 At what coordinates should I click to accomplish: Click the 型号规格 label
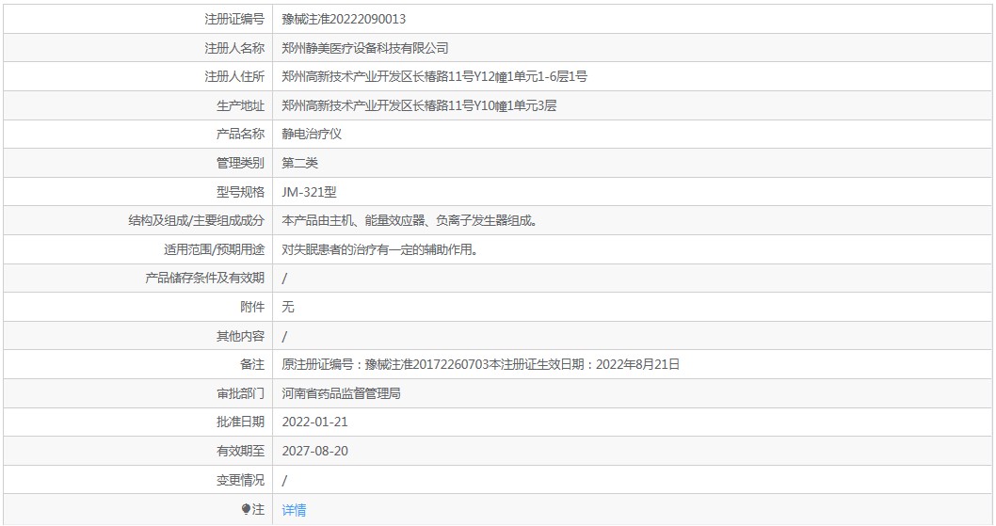click(240, 192)
